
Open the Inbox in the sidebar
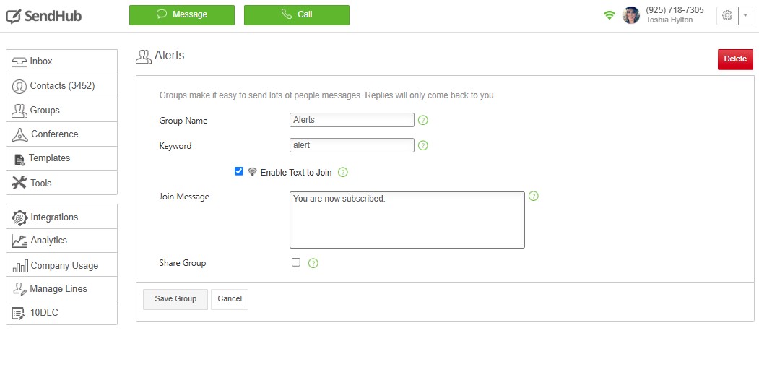(x=61, y=61)
